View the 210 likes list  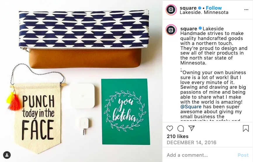click(178, 136)
